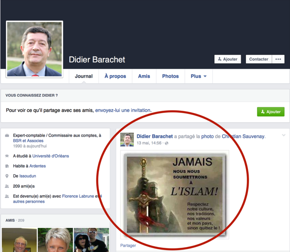290x252 pixels.
Task: Click the Partager link under the post
Action: coord(128,246)
